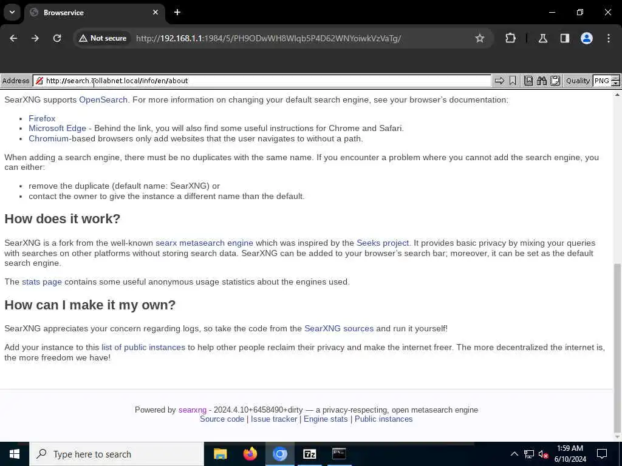Click the scrollbar down arrow
Image resolution: width=622 pixels, height=466 pixels.
(617, 437)
